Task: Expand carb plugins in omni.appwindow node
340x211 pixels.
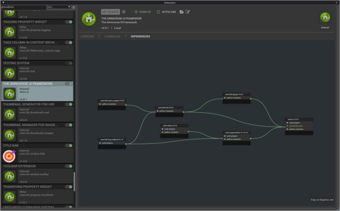Action: (225, 136)
